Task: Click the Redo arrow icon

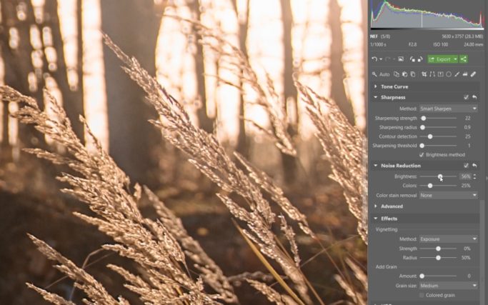Action: coord(388,59)
